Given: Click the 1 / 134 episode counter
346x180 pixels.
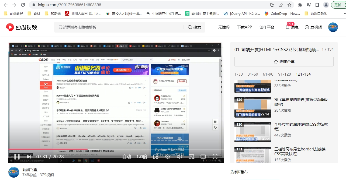Looking at the screenshot, I should pos(327,49).
